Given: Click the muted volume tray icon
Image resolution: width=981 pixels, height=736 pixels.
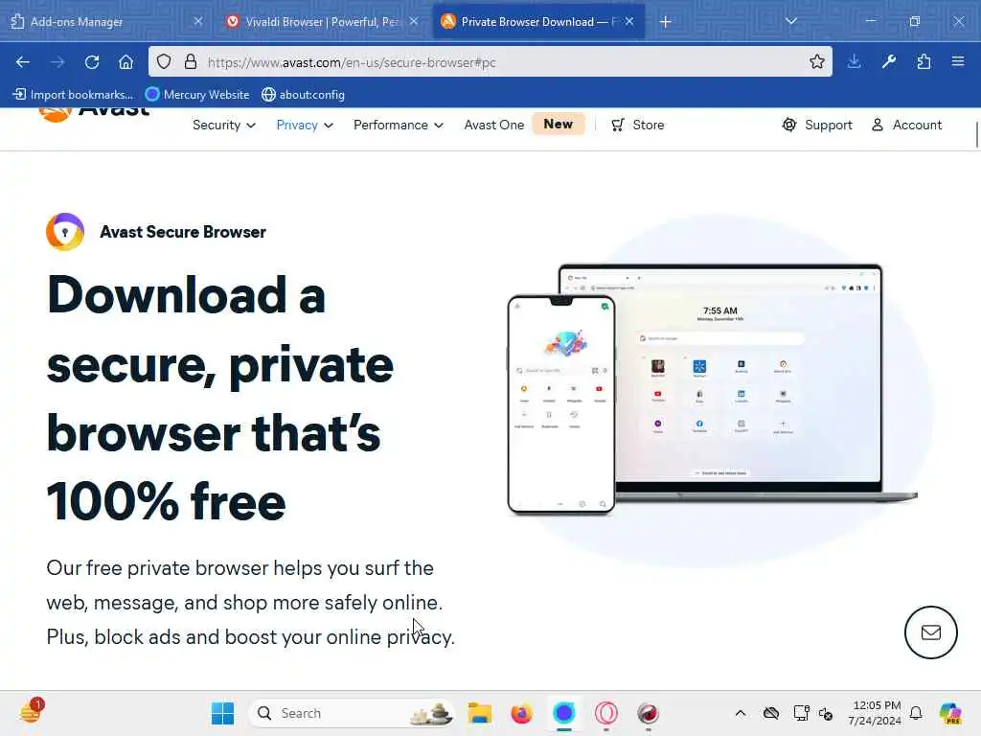Looking at the screenshot, I should coord(826,713).
